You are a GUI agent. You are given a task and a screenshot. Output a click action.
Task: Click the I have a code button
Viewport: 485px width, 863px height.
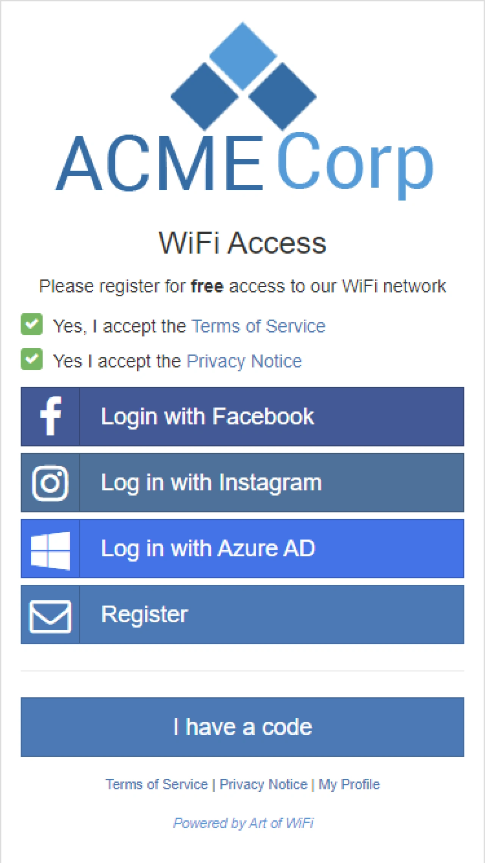tap(242, 727)
